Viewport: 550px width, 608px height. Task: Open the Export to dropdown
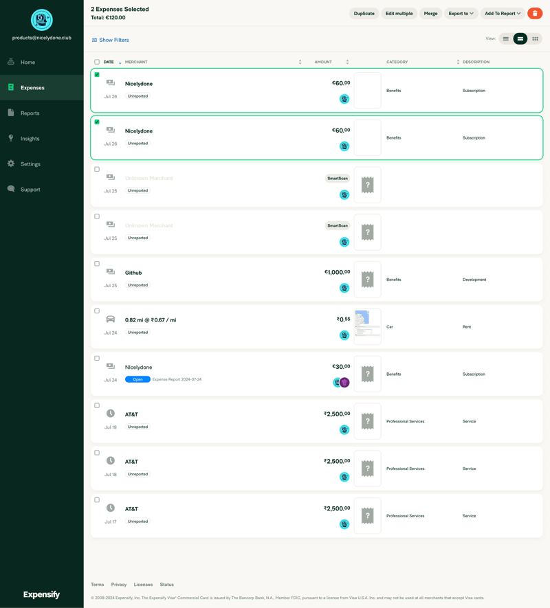[461, 13]
